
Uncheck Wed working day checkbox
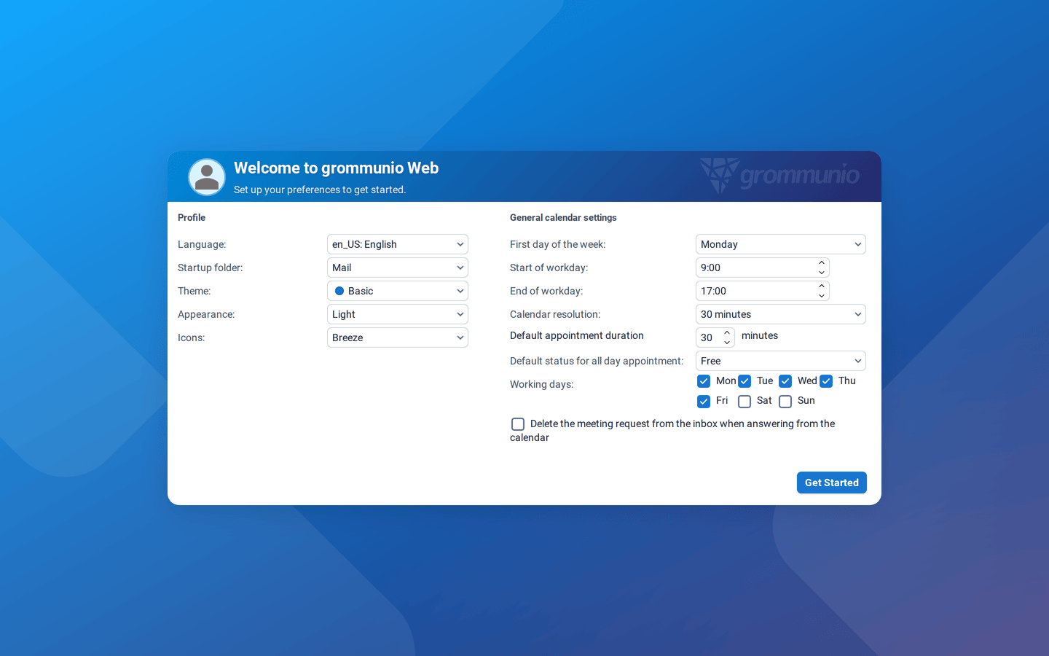click(785, 381)
